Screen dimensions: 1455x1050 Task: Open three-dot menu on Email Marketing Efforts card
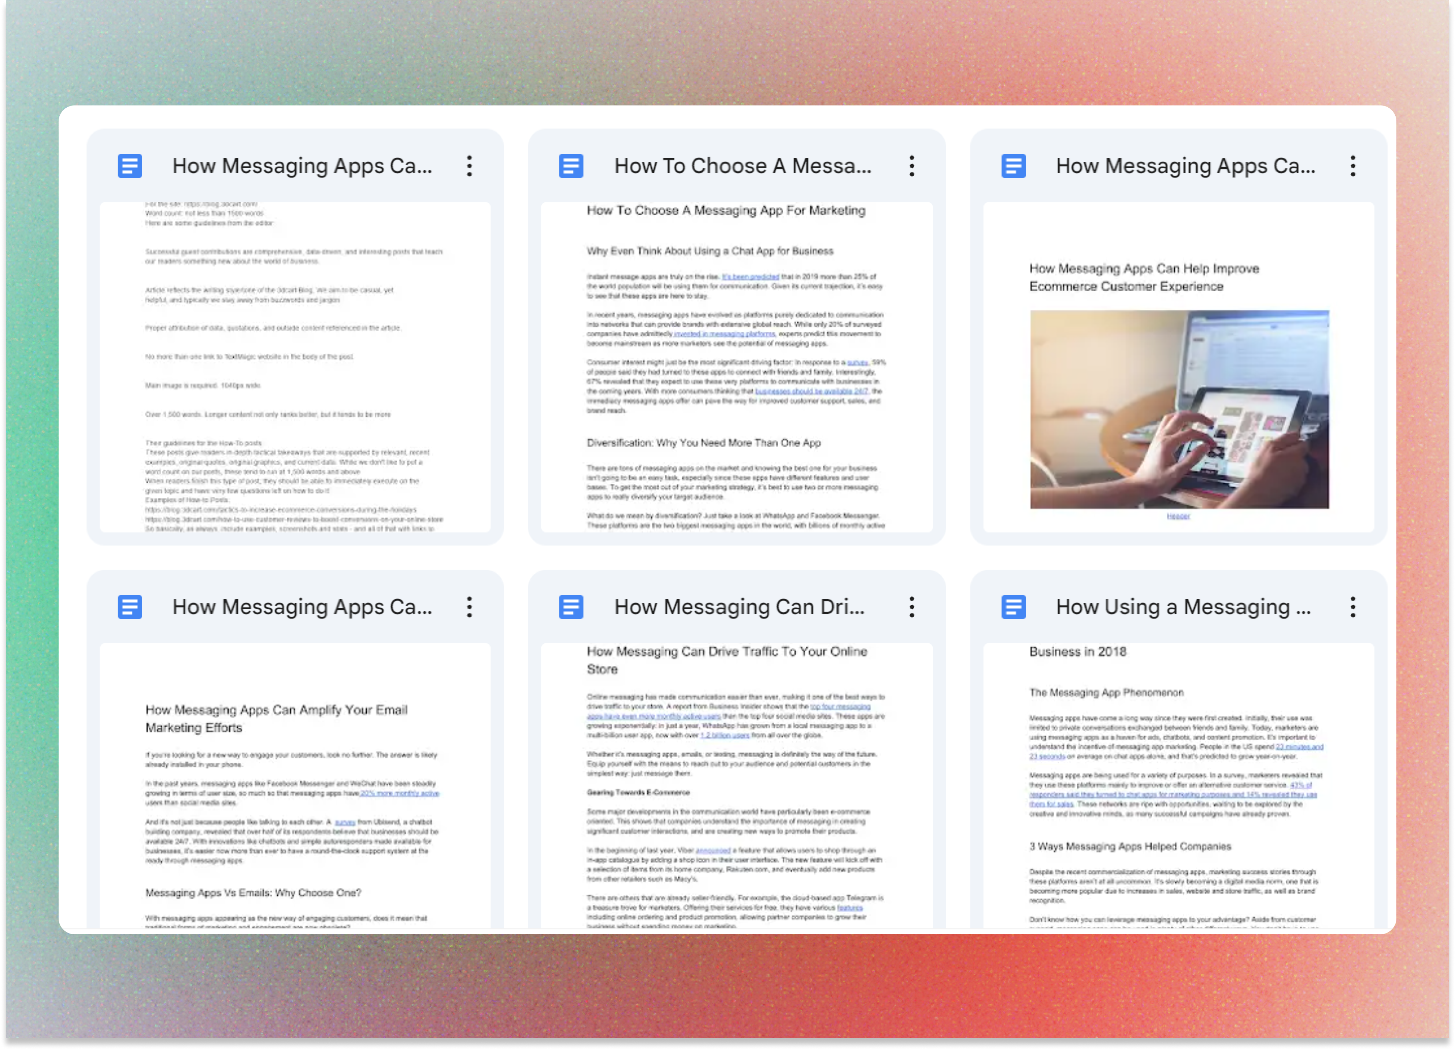(x=469, y=607)
